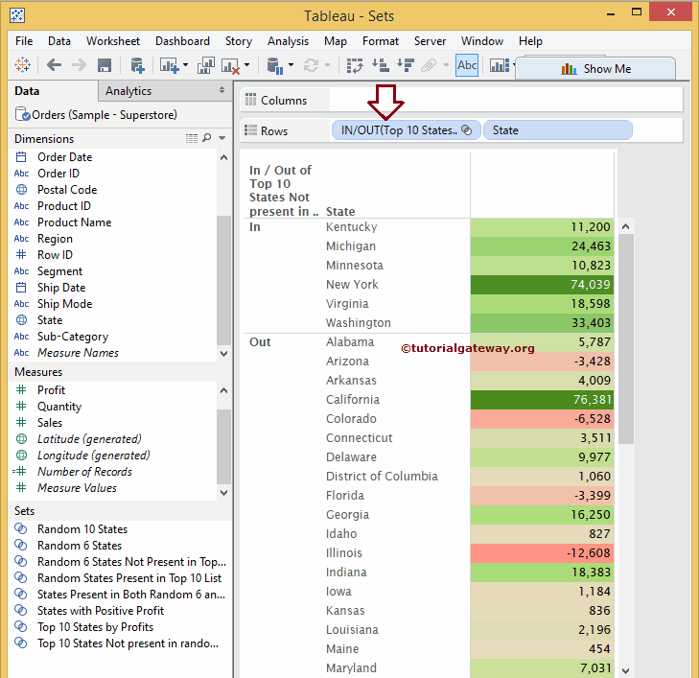
Task: Click the Undo back arrow
Action: point(54,65)
